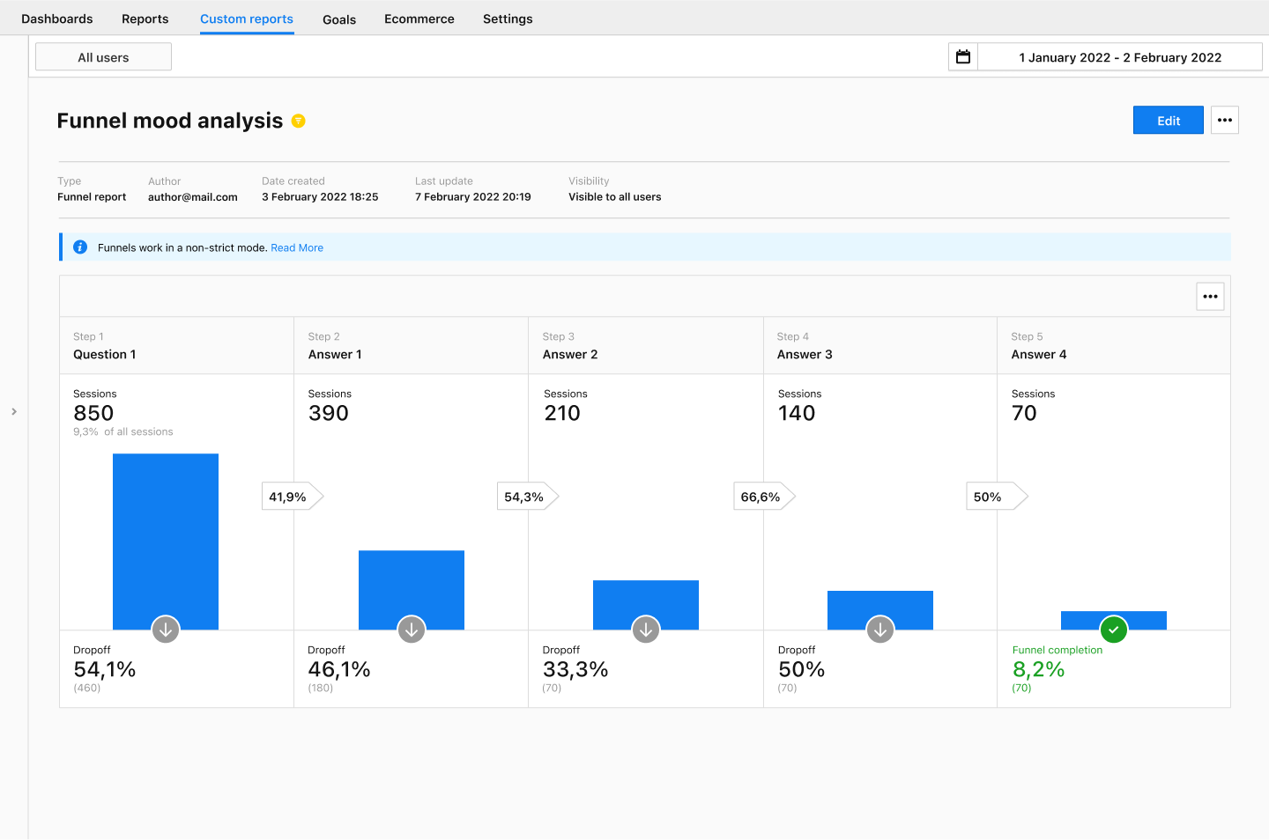Viewport: 1269px width, 840px height.
Task: Click the green funnel completion checkmark
Action: click(1114, 630)
